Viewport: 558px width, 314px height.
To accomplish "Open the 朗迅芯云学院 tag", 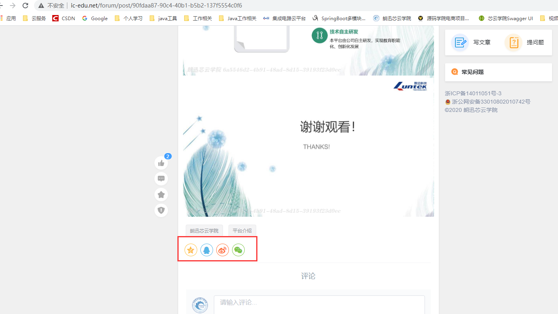I will 204,231.
